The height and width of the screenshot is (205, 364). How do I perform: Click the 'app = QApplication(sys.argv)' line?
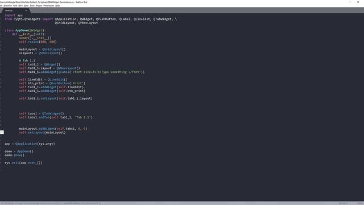point(30,144)
